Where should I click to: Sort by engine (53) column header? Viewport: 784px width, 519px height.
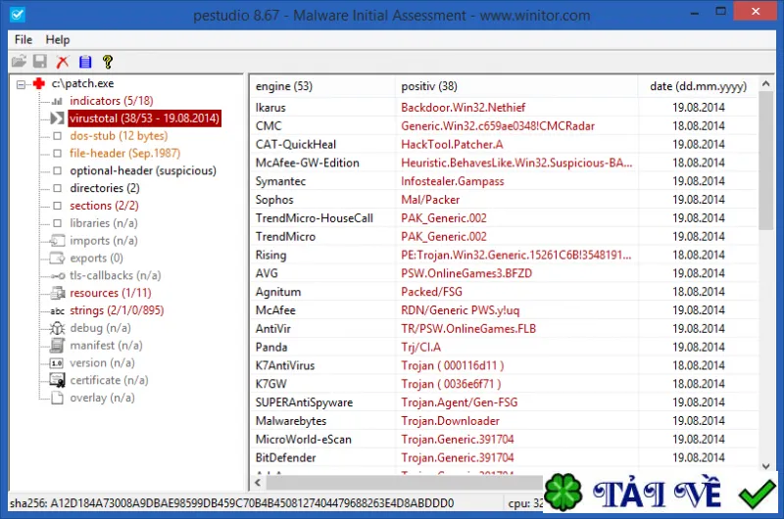pyautogui.click(x=322, y=86)
